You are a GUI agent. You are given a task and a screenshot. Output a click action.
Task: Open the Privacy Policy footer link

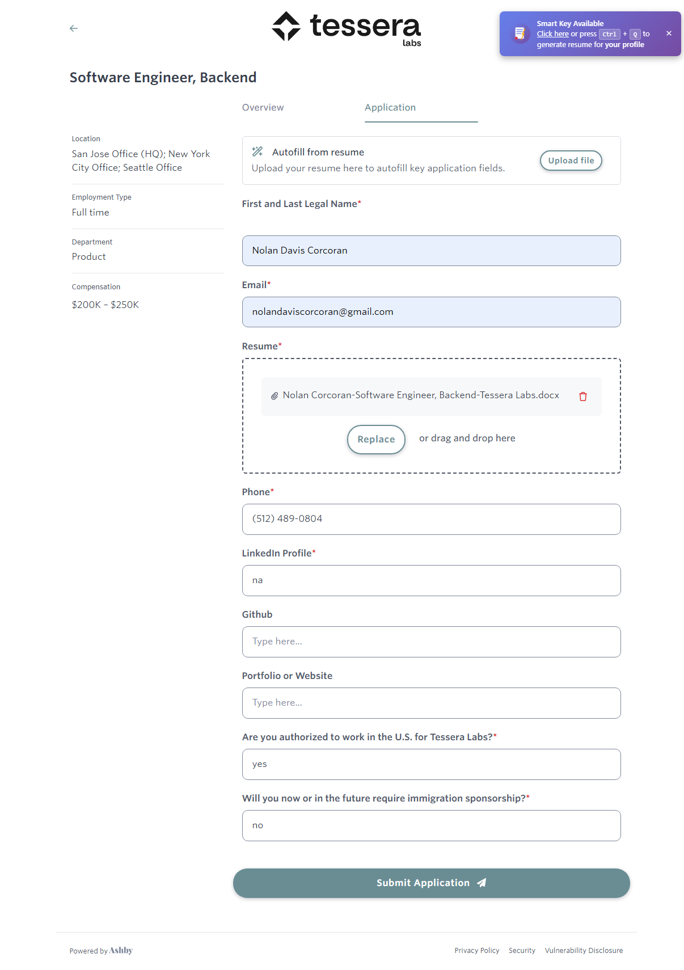pos(476,950)
